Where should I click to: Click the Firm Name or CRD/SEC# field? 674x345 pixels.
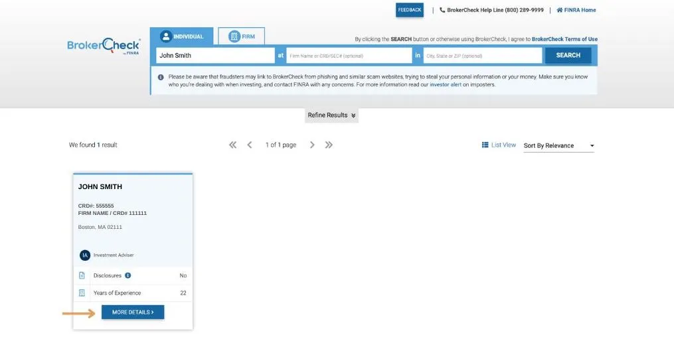click(x=349, y=56)
